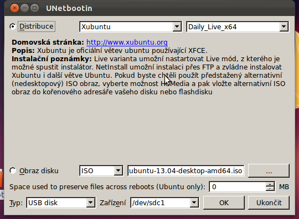This screenshot has height=219, width=299.
Task: Open the USB disk type dropdown
Action: pyautogui.click(x=61, y=203)
